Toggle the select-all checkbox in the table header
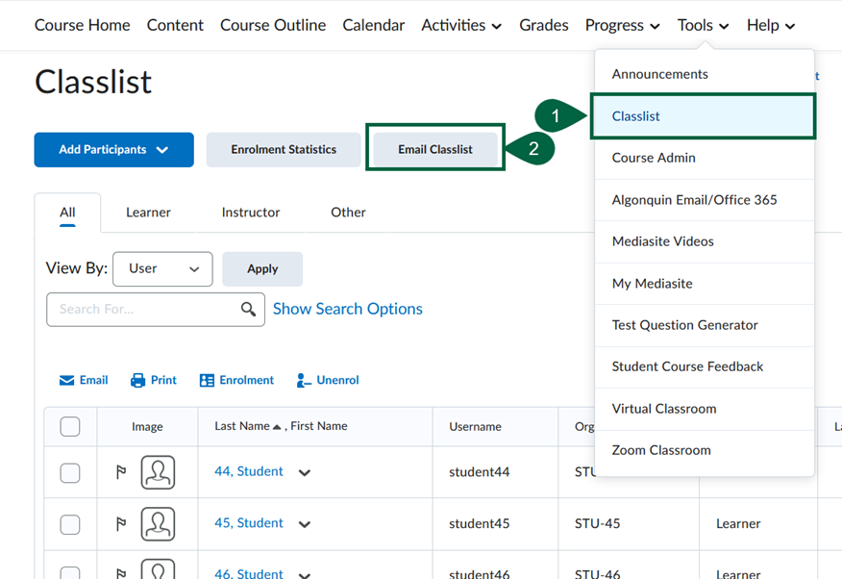This screenshot has width=842, height=579. point(69,426)
